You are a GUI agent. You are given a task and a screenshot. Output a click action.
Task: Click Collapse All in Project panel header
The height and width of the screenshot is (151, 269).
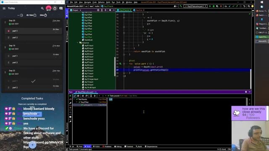(x=105, y=10)
